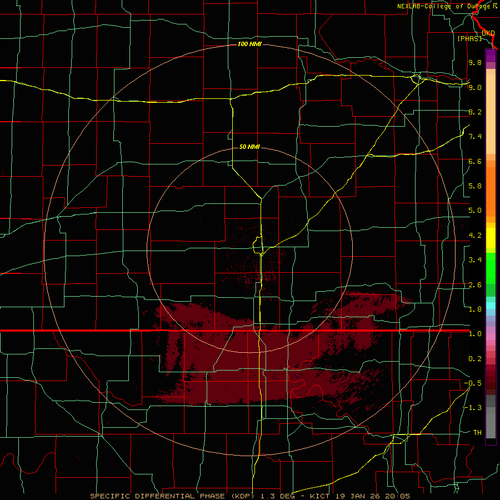Click the 6.6 scale value
500x500 pixels.
tap(475, 161)
